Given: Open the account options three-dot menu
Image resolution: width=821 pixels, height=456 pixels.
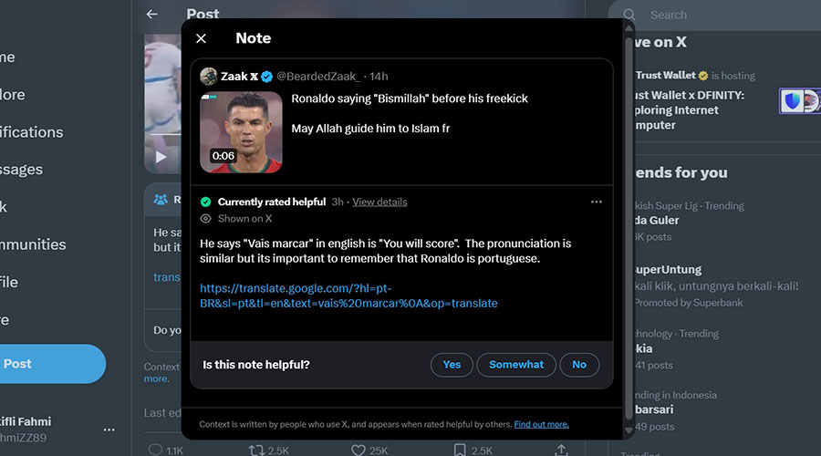Looking at the screenshot, I should 109,429.
